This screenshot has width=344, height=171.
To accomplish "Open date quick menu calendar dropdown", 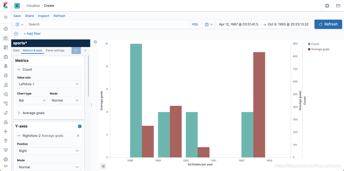I will click(209, 24).
